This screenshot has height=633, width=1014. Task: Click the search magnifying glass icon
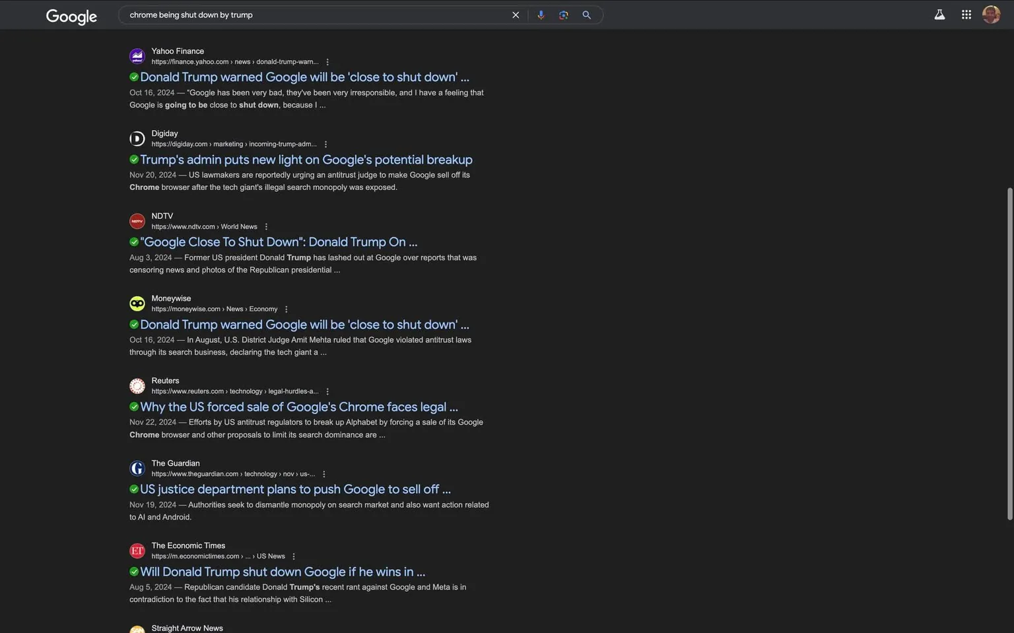[x=586, y=15]
